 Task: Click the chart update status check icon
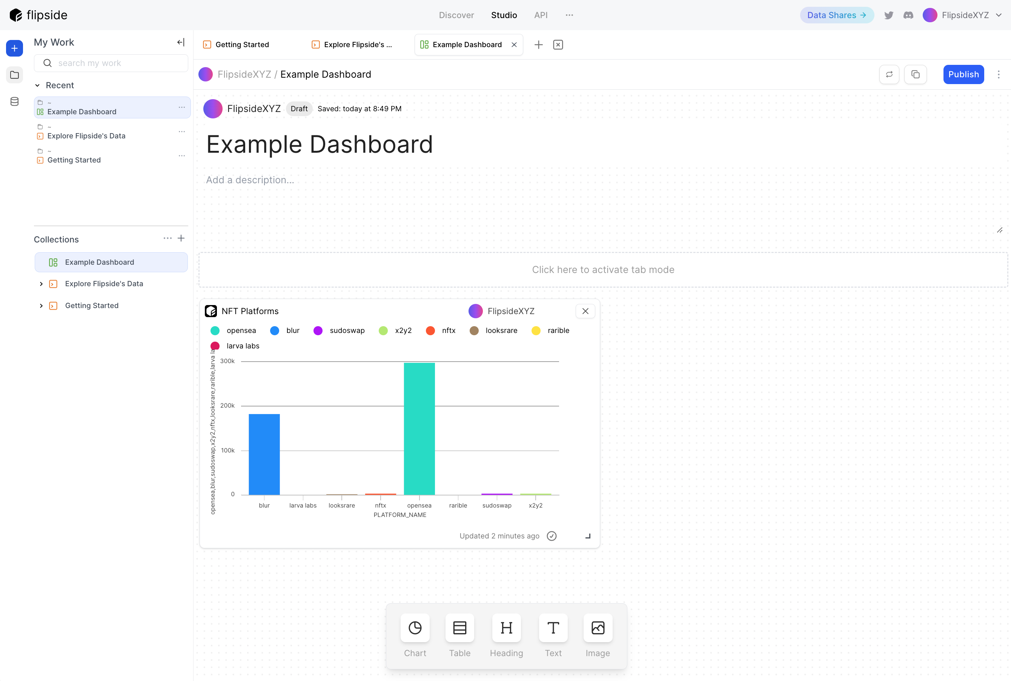point(552,536)
